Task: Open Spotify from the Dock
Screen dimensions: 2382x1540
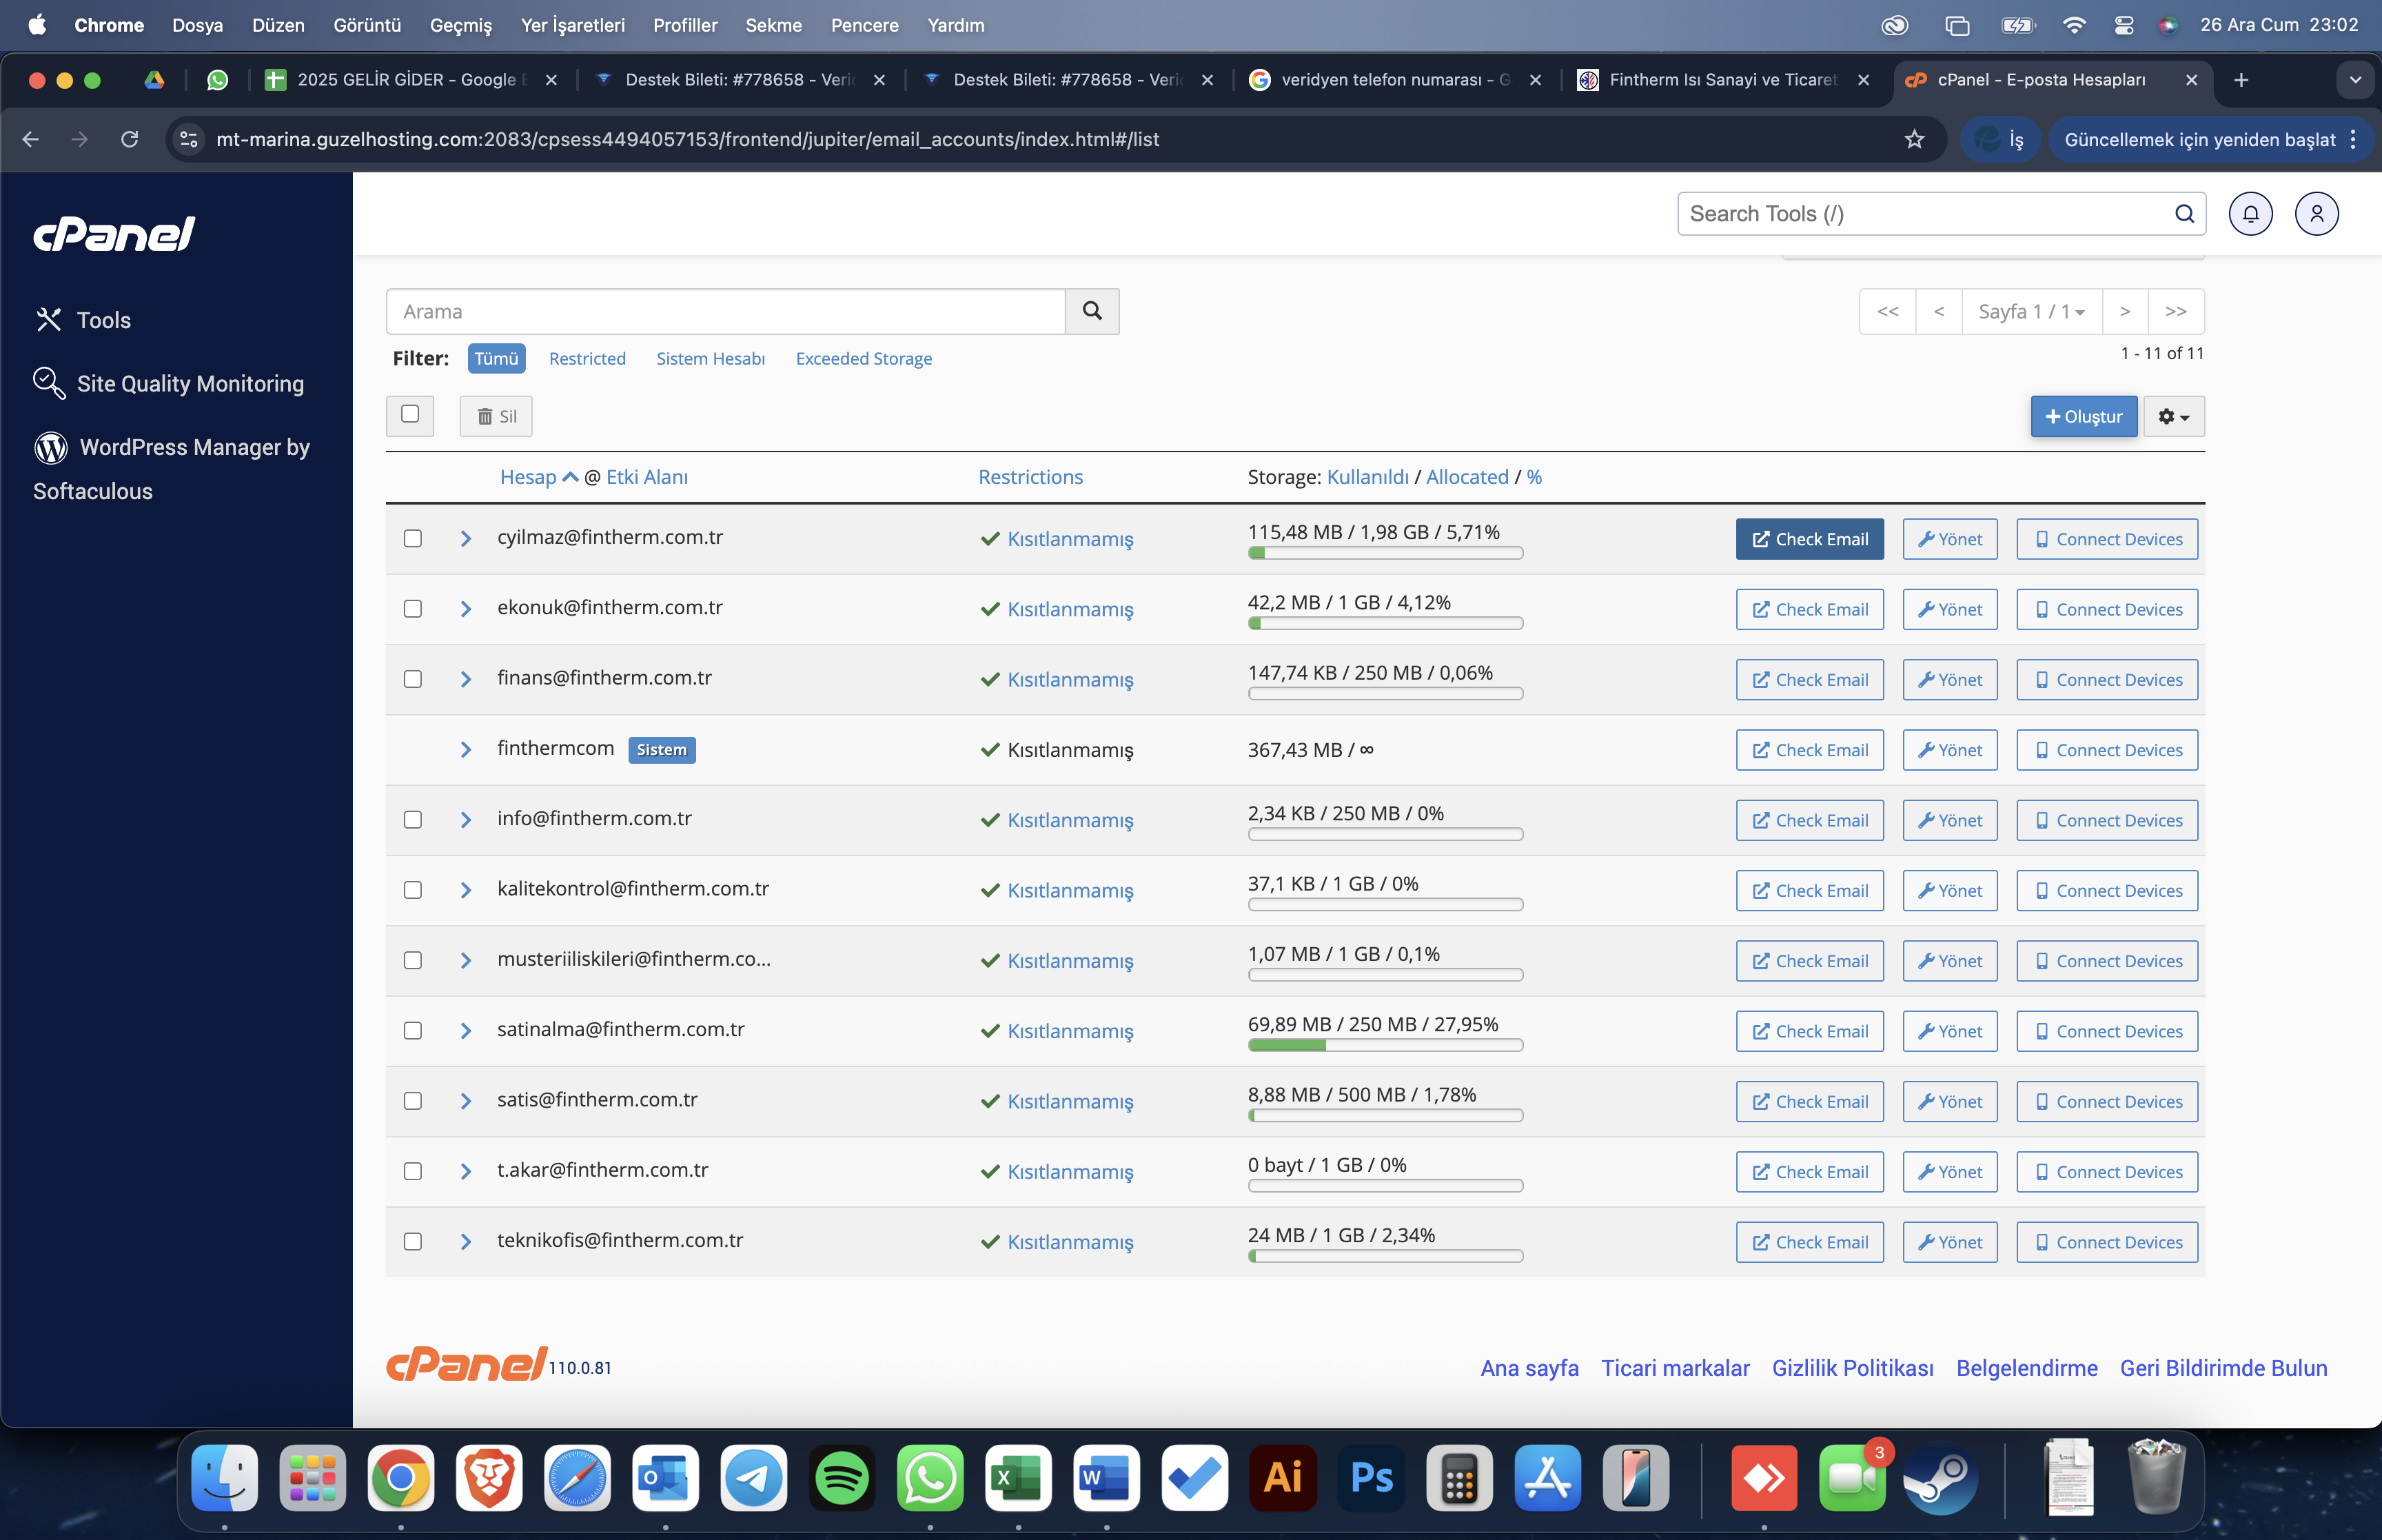Action: click(x=842, y=1477)
